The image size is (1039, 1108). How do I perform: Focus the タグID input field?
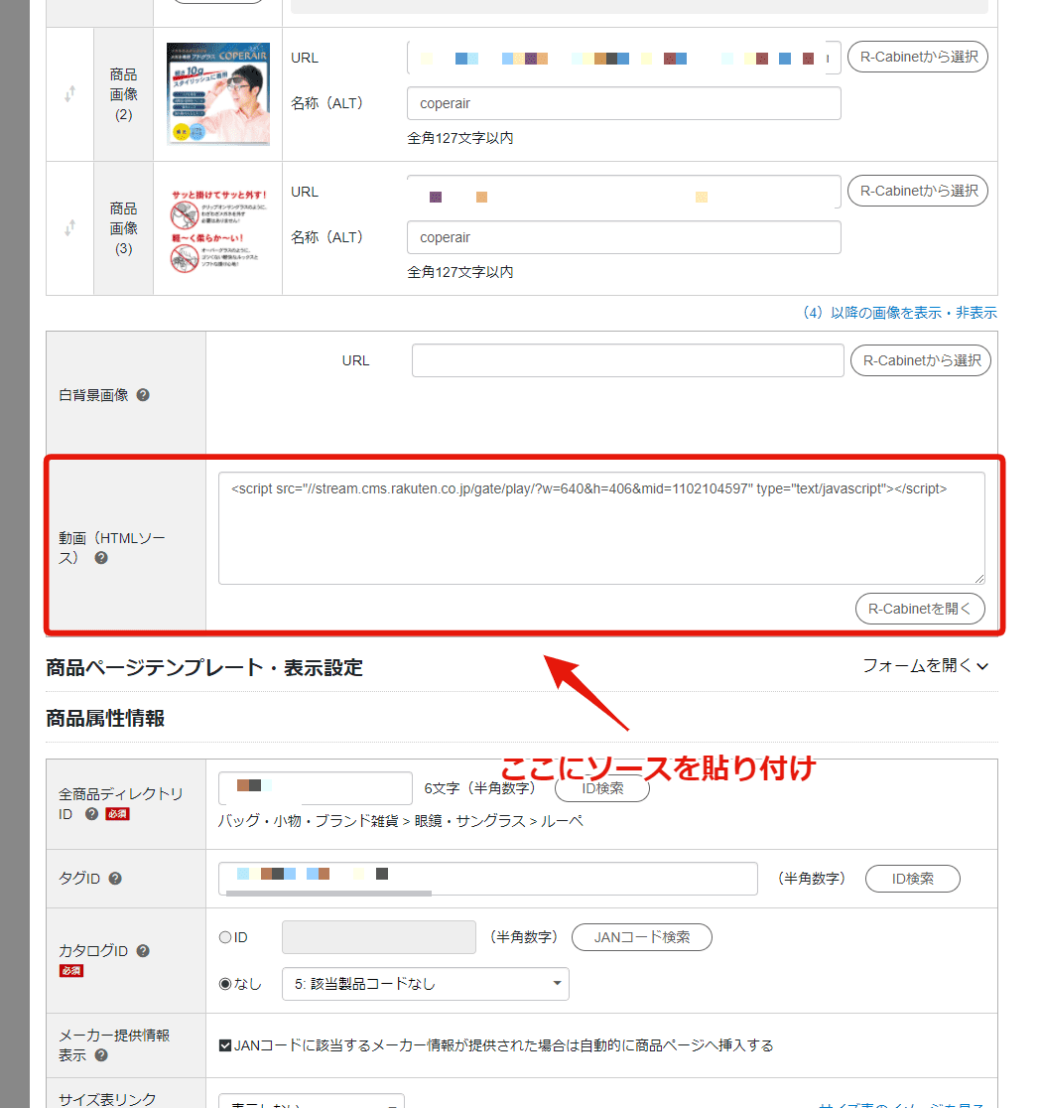coord(488,879)
